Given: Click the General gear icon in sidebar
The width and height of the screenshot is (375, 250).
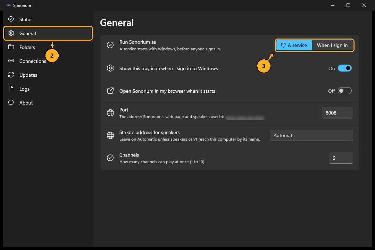Looking at the screenshot, I should click(x=11, y=33).
